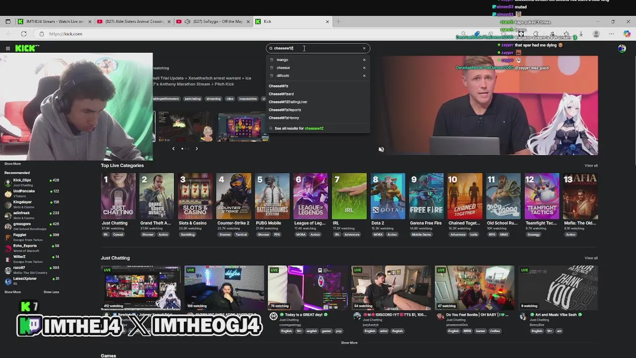Clear the search box text

click(x=364, y=48)
